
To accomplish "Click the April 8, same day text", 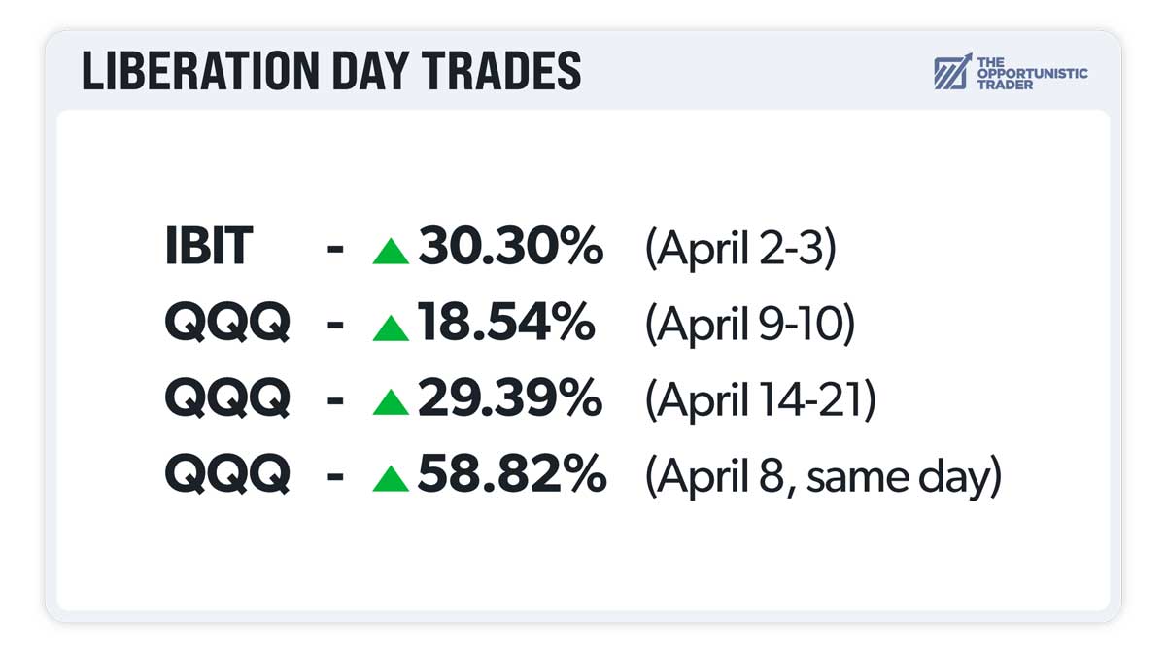I will click(823, 476).
